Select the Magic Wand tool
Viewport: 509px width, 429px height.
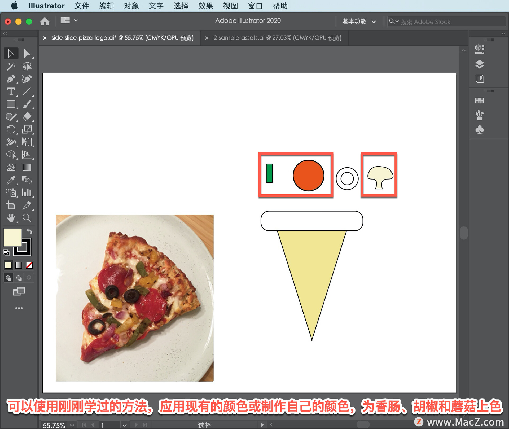click(x=11, y=66)
